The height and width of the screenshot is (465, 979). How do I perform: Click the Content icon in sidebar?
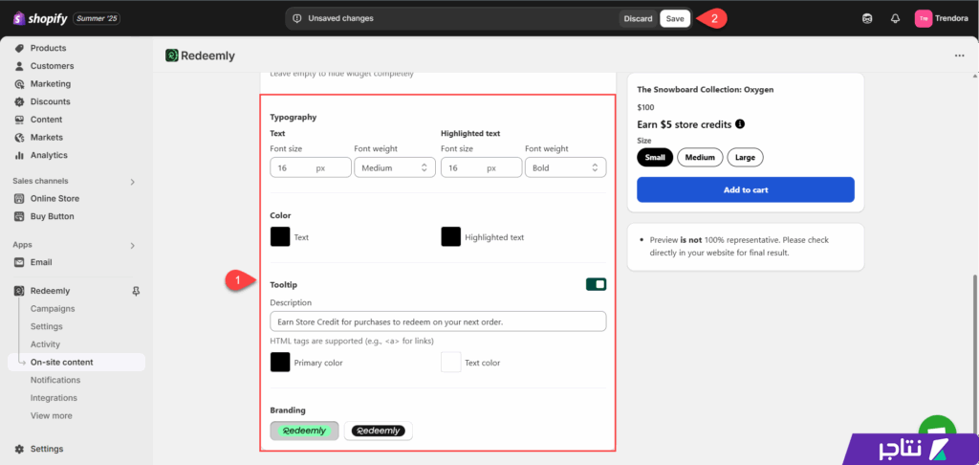point(19,120)
